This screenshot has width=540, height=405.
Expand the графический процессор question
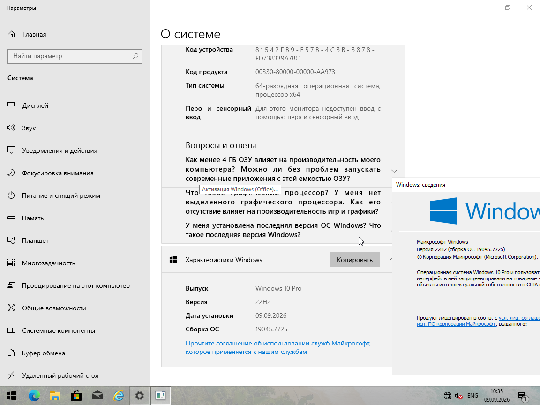(283, 202)
